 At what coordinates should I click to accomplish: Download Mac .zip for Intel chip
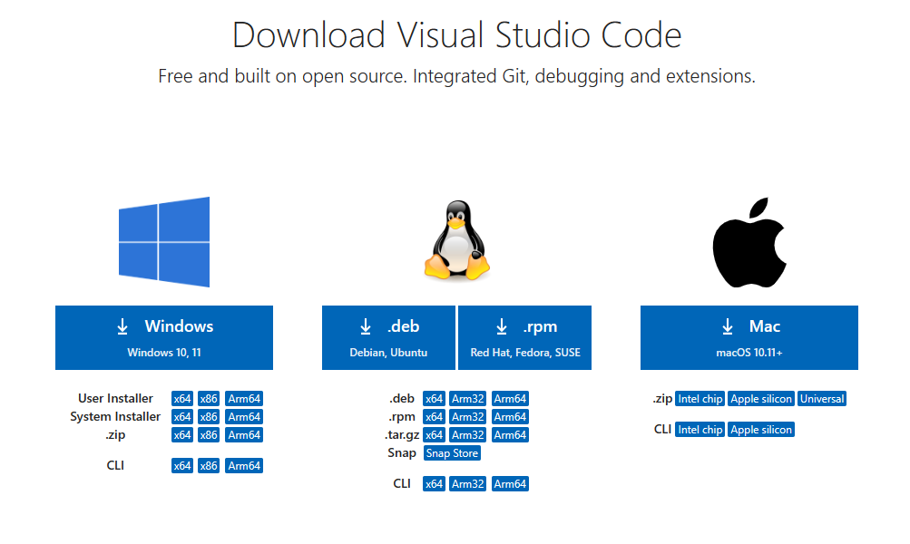coord(700,398)
